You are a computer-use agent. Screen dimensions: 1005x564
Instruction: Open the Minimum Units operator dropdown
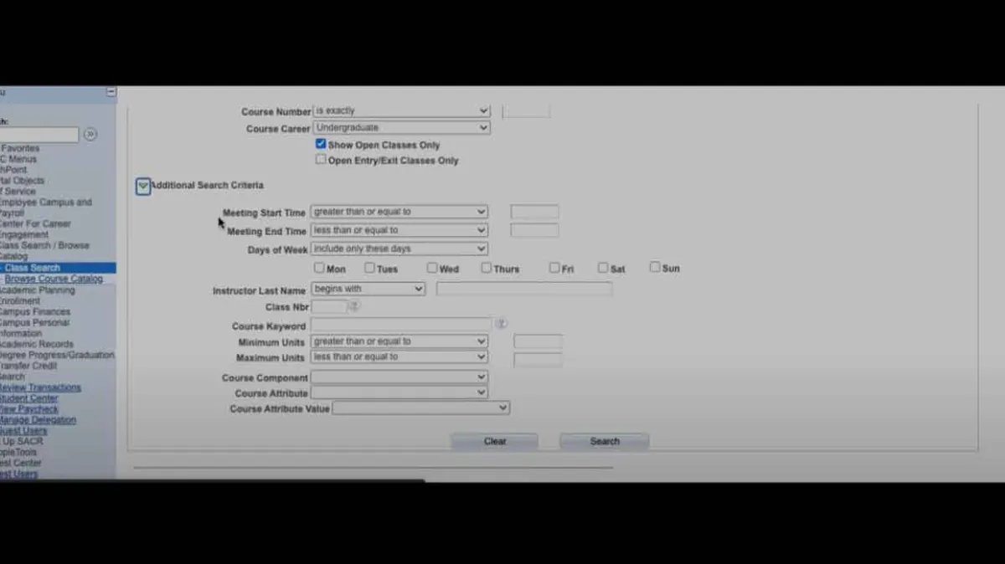coord(399,341)
